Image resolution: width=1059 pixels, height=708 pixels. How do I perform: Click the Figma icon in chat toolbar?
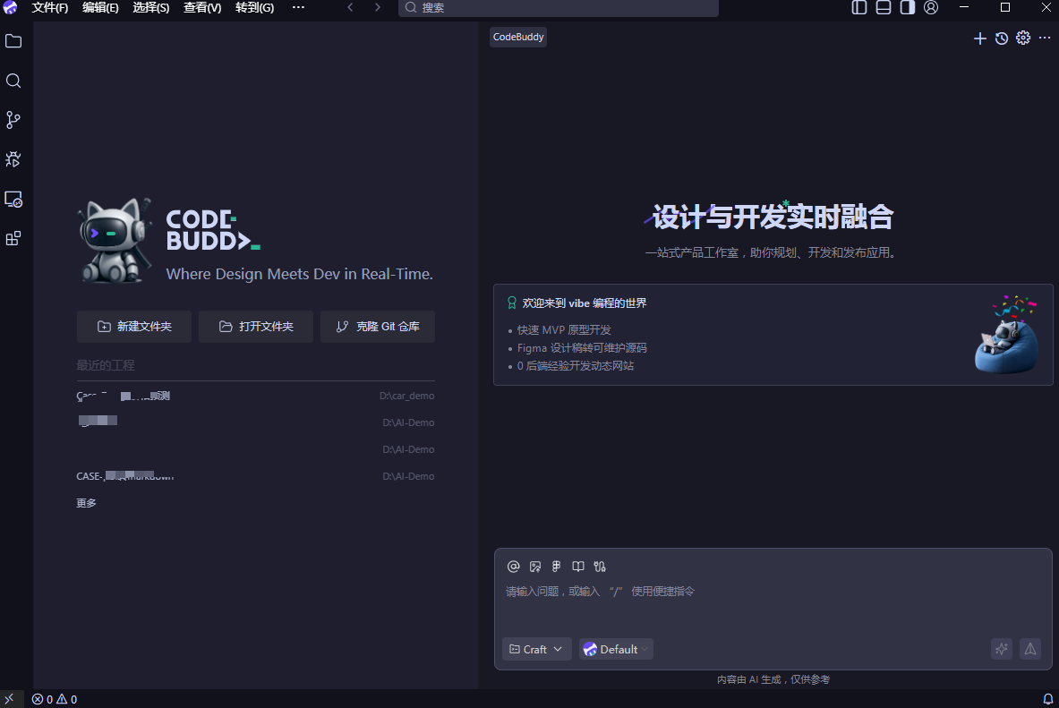[557, 566]
